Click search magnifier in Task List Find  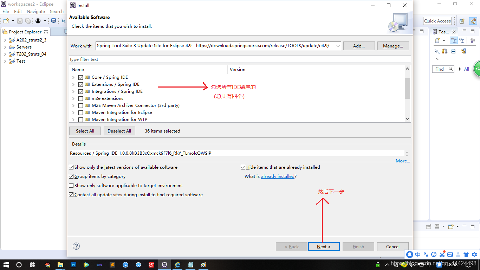450,69
